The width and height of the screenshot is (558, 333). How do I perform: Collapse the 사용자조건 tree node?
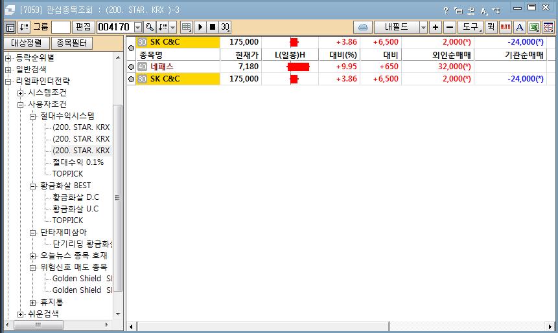pyautogui.click(x=20, y=105)
